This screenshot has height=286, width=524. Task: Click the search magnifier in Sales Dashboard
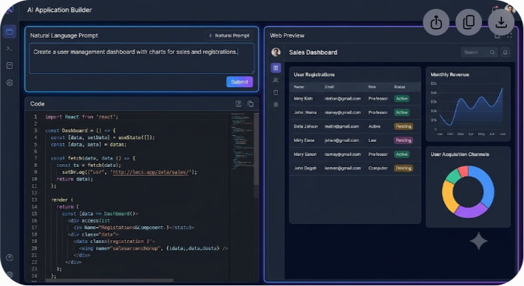pos(492,52)
